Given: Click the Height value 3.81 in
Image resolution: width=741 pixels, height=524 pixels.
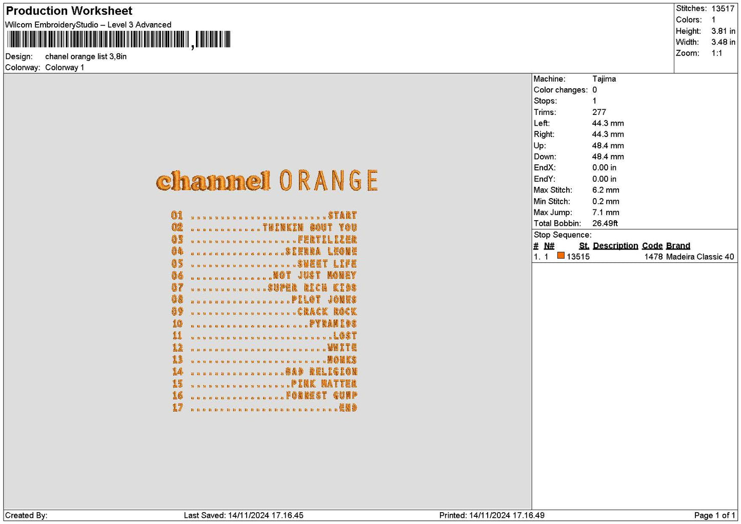Looking at the screenshot, I should click(x=723, y=31).
